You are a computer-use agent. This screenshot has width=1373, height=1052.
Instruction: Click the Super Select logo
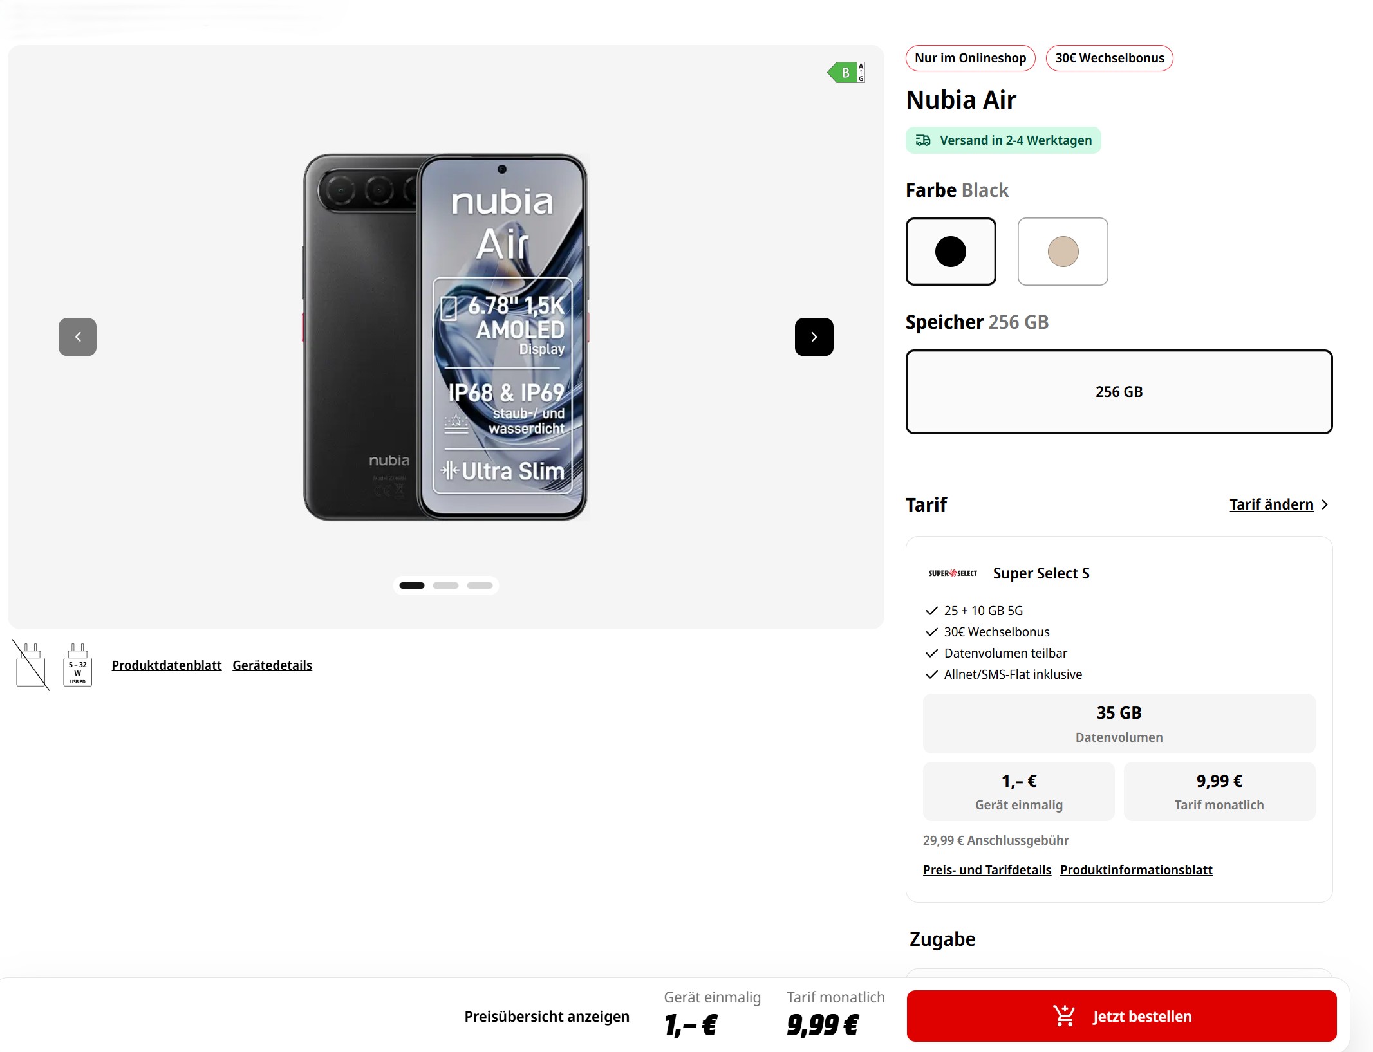point(952,573)
